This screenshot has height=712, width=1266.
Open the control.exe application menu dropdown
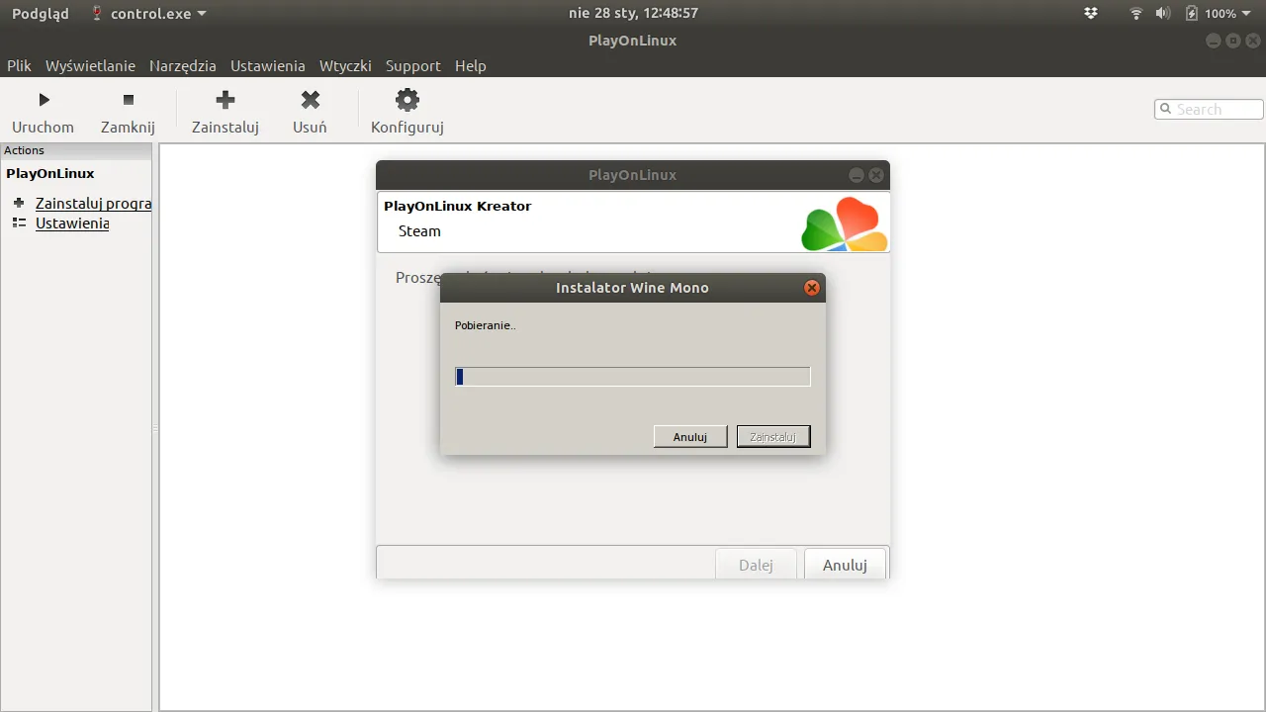click(x=202, y=14)
